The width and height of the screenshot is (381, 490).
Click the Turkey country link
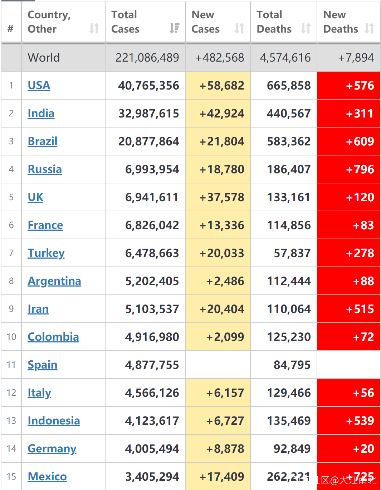click(46, 253)
